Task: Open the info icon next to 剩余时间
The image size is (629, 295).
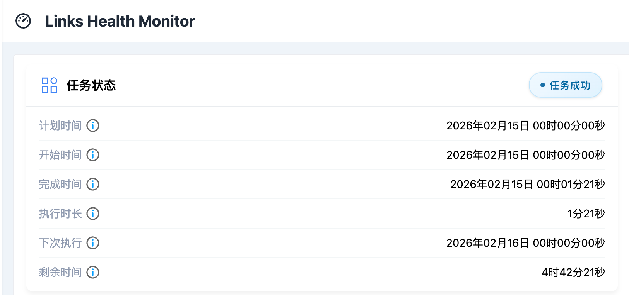Action: [x=93, y=272]
